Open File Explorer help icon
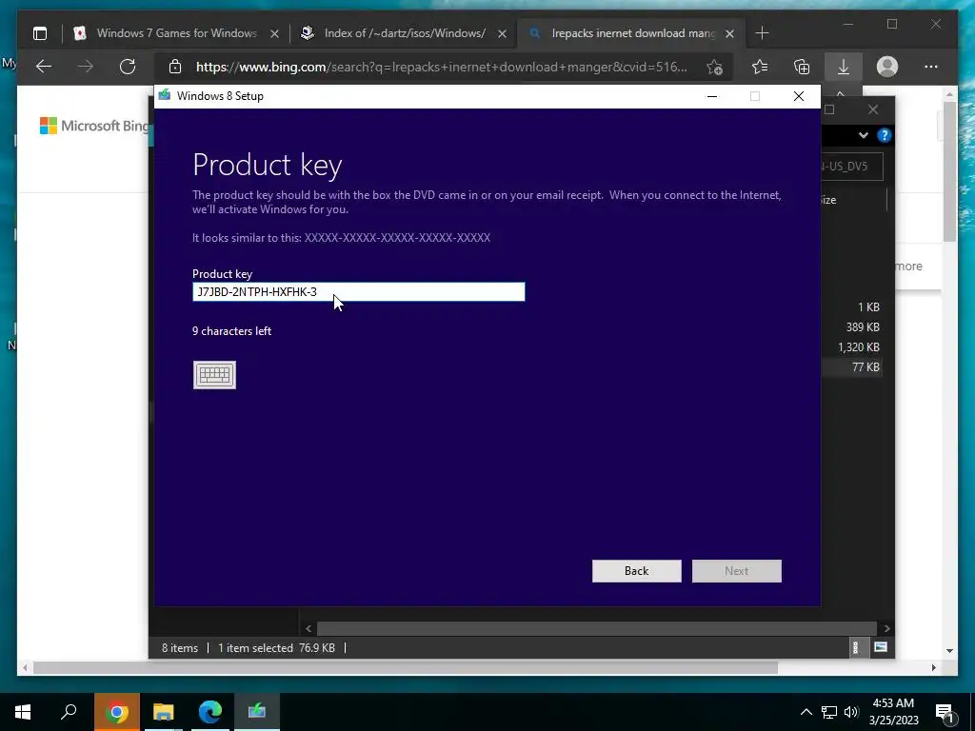975x731 pixels. (884, 135)
